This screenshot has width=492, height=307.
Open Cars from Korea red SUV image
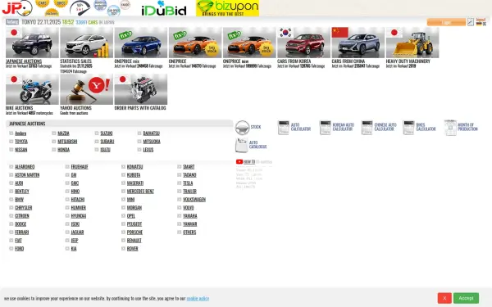[x=303, y=43]
